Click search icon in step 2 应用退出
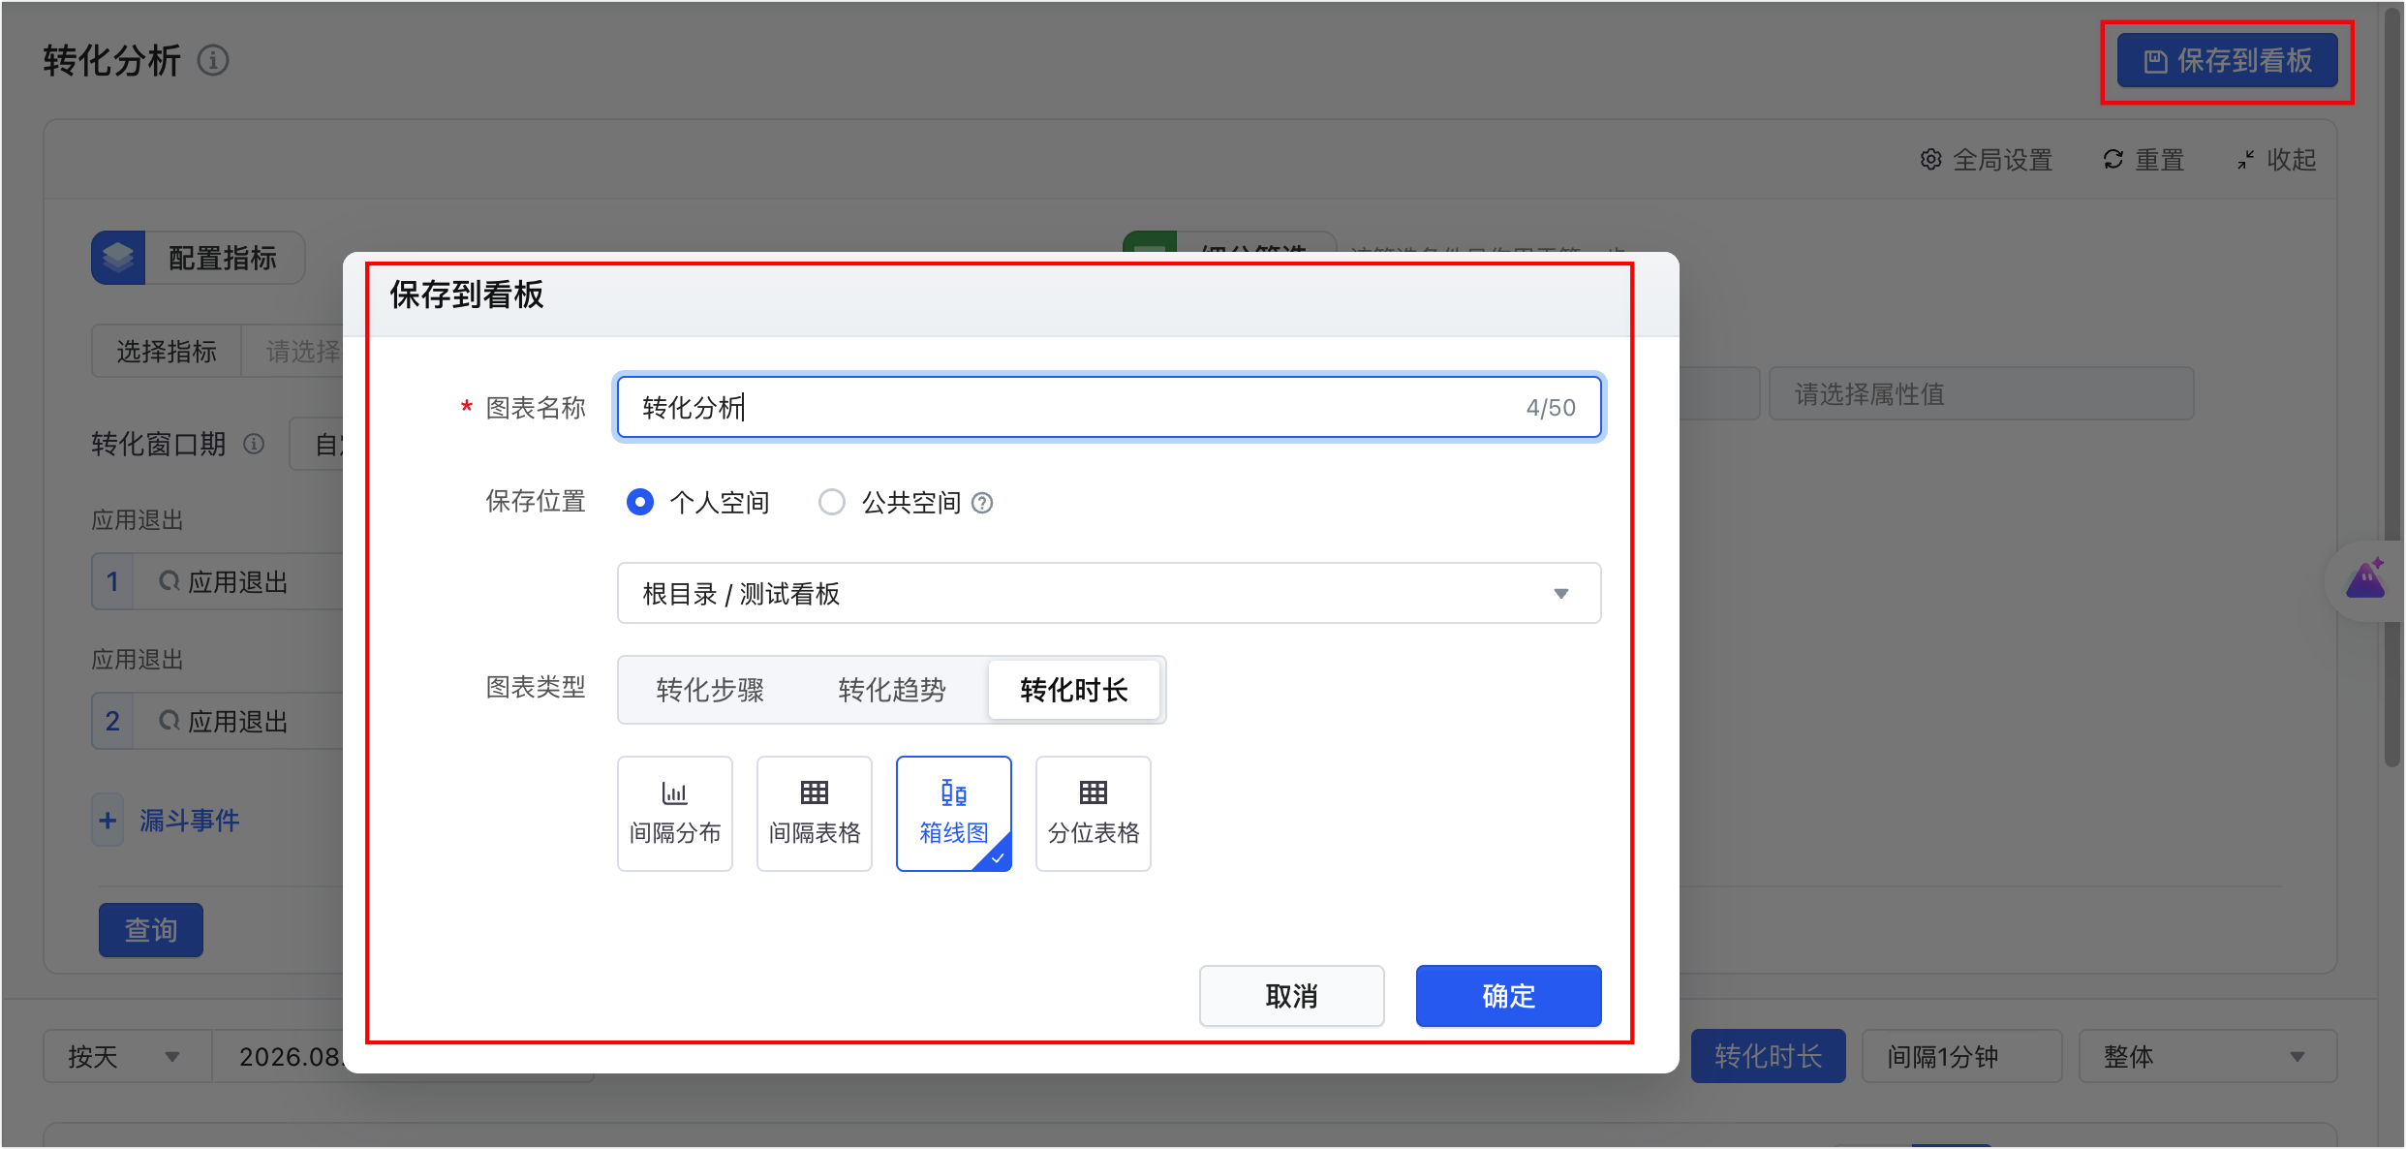 [170, 721]
